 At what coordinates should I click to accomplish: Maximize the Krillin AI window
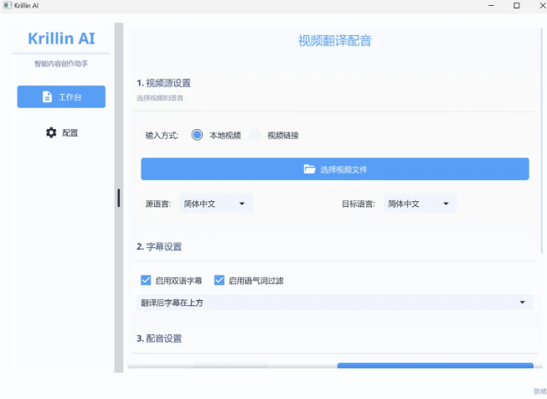[x=516, y=5]
